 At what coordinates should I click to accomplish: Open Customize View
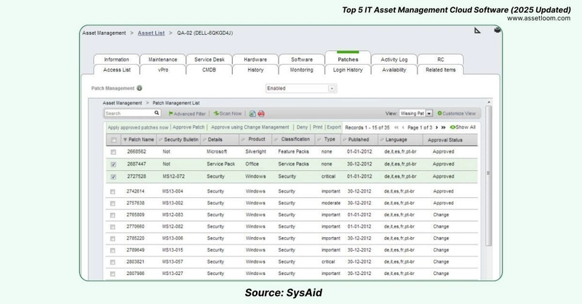[456, 113]
